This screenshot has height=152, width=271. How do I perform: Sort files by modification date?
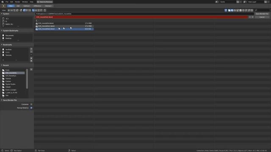tap(39, 10)
